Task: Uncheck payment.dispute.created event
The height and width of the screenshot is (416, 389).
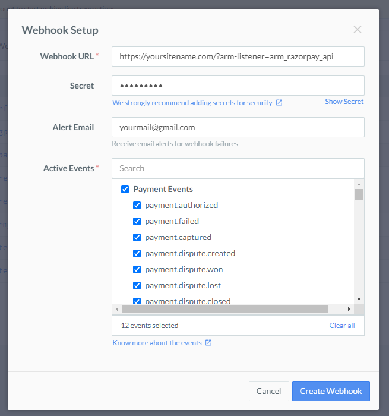Action: tap(137, 253)
